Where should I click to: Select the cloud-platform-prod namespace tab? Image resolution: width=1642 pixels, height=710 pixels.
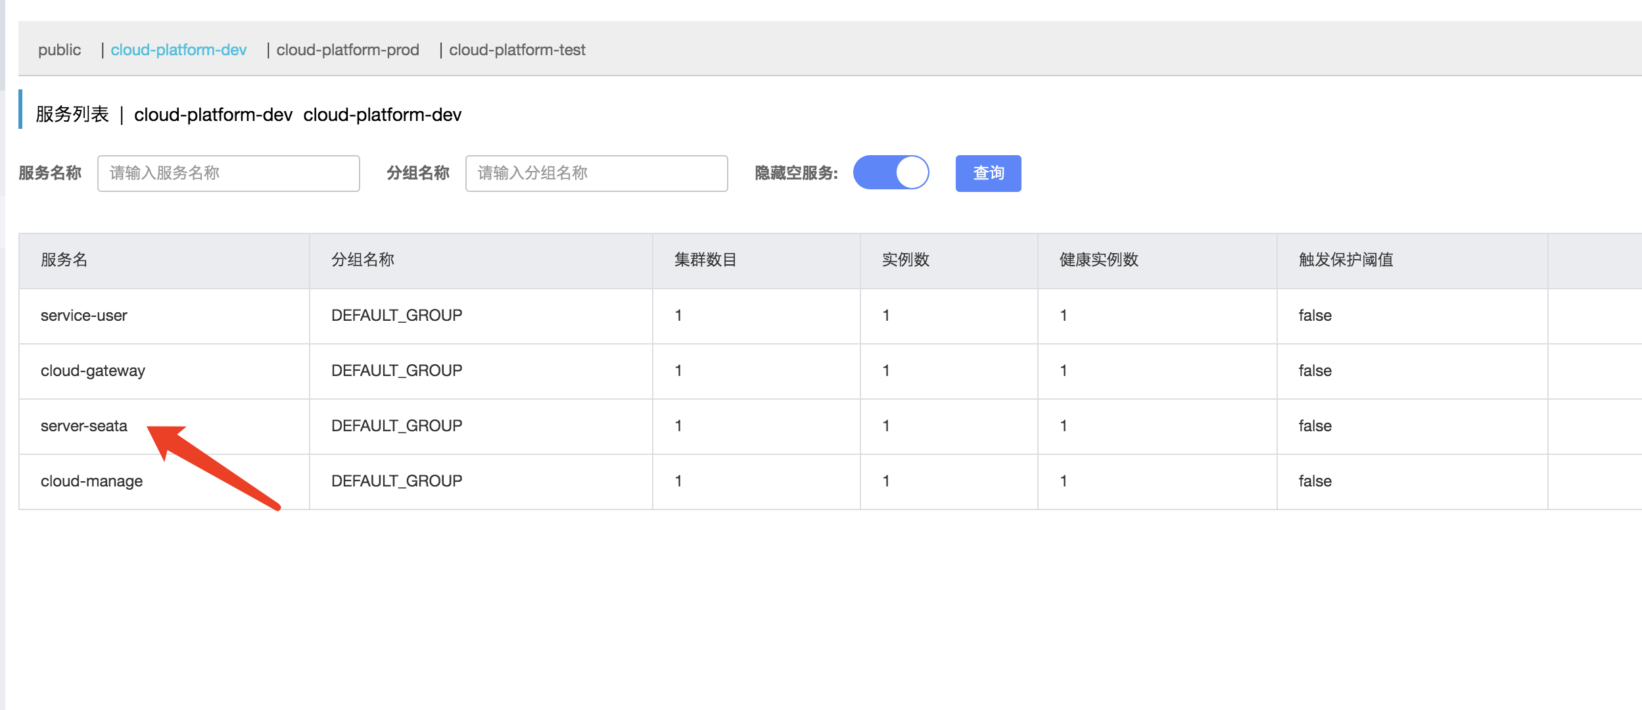(348, 49)
